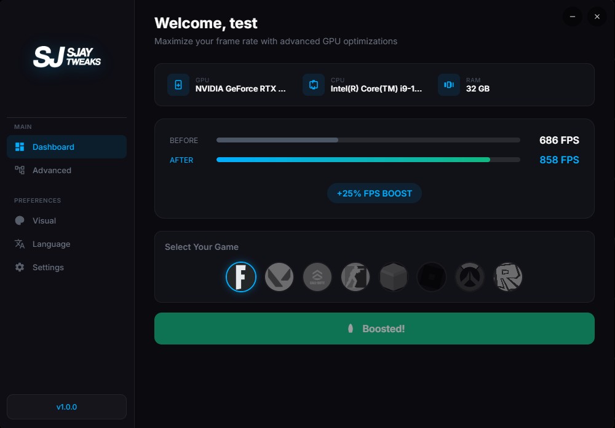Pick the Call of Duty game icon
Viewport: 615px width, 428px height.
click(x=317, y=277)
